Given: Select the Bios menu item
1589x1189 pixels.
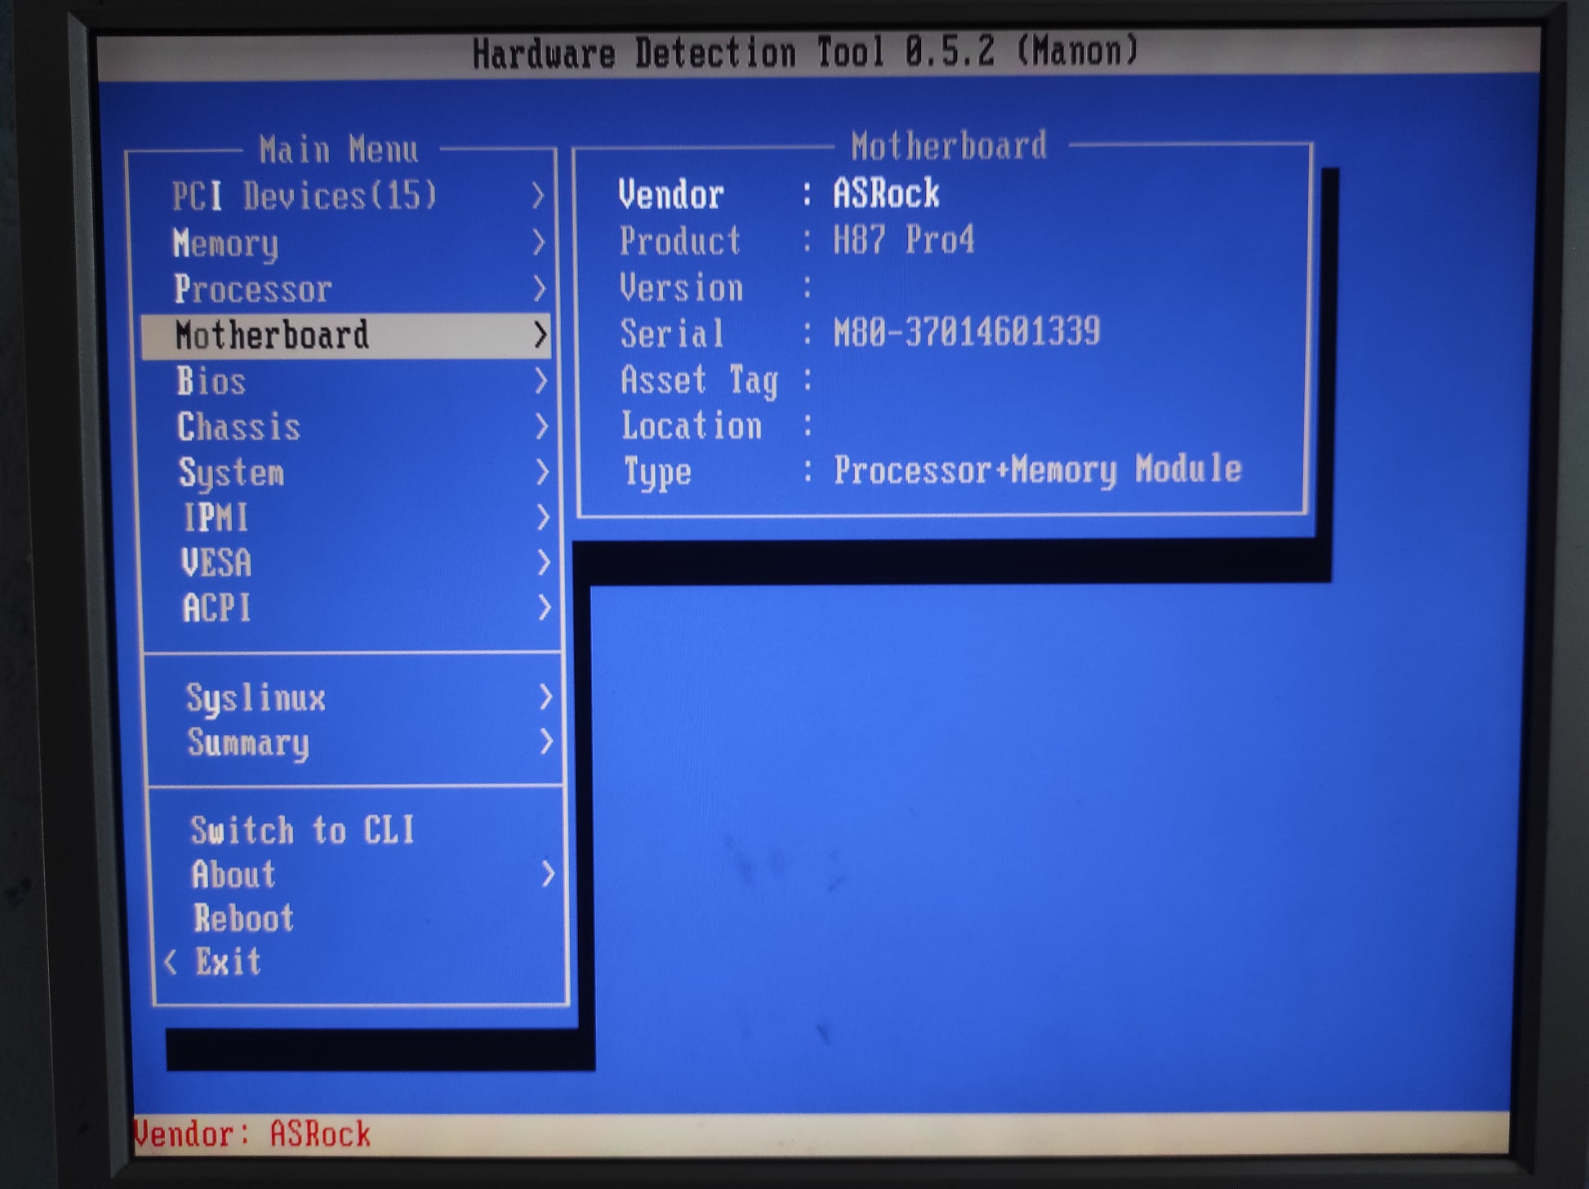Looking at the screenshot, I should tap(211, 381).
